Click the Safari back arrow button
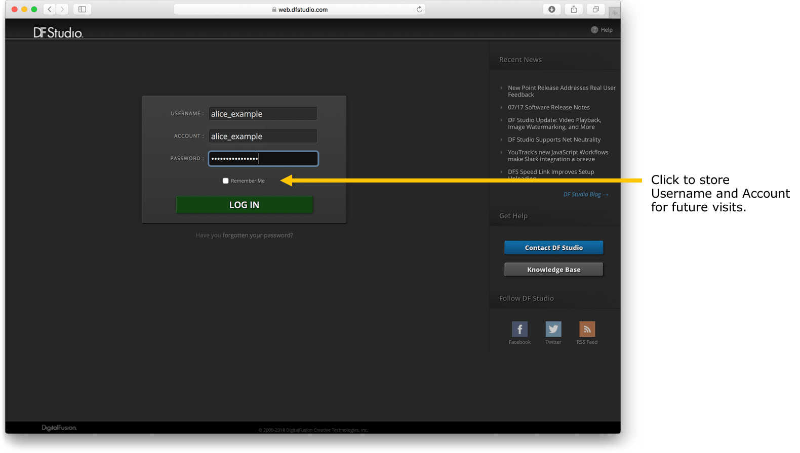This screenshot has width=800, height=453. (x=50, y=9)
